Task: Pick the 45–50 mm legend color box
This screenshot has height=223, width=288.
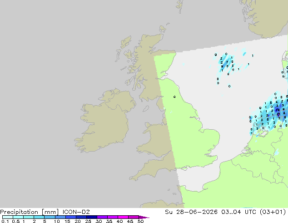Action: tap(134, 217)
